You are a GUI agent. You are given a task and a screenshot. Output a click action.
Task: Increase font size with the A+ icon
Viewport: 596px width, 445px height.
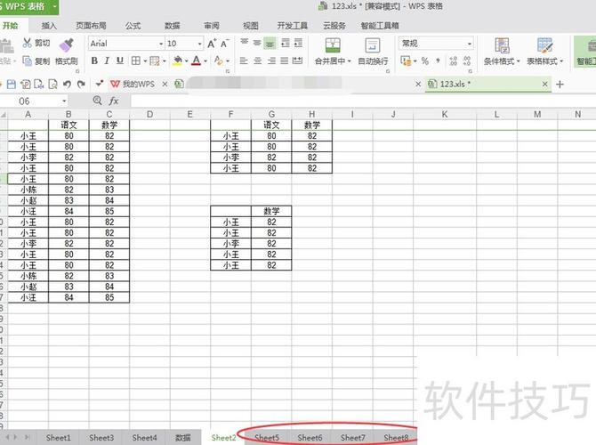coord(212,44)
